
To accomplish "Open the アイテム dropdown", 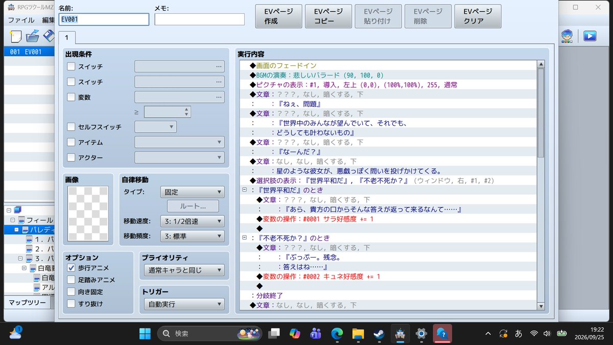I will 179,142.
